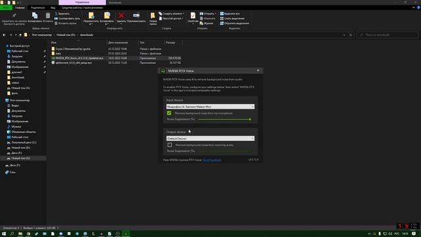421x237 pixels.
Task: Click taskbar Search magnifier icon
Action: point(12,234)
